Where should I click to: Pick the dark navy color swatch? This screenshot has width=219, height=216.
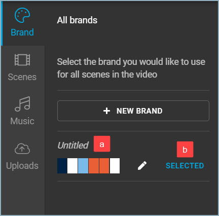pos(62,166)
